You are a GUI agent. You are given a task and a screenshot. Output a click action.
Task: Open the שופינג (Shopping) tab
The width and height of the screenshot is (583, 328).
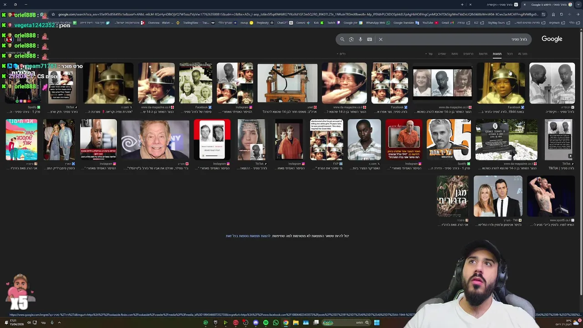(442, 54)
